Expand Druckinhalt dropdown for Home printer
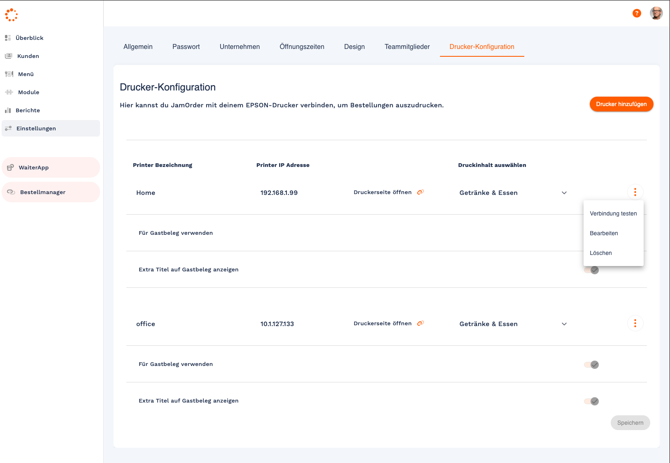 [x=564, y=193]
